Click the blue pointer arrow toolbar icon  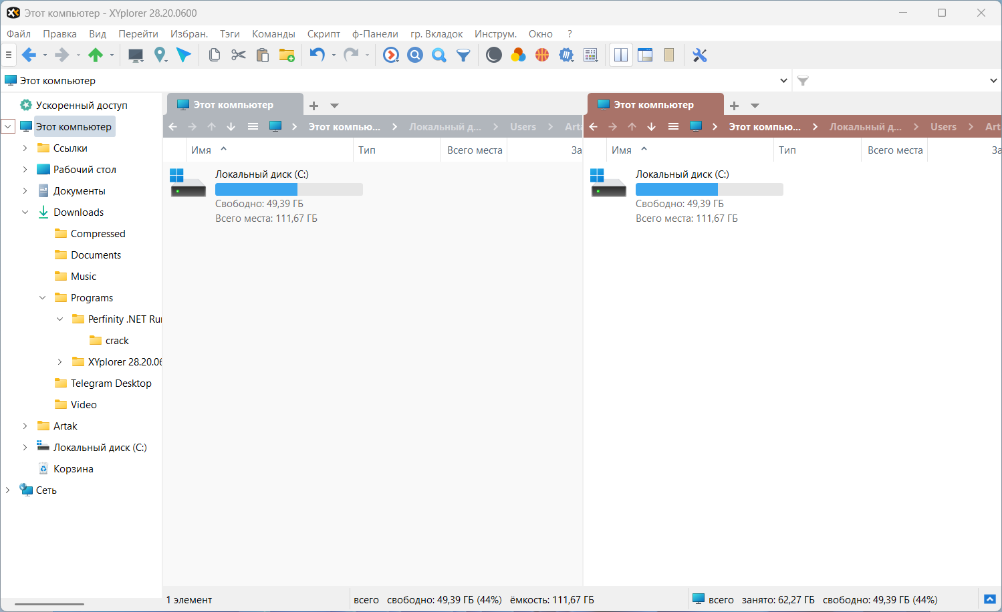184,55
